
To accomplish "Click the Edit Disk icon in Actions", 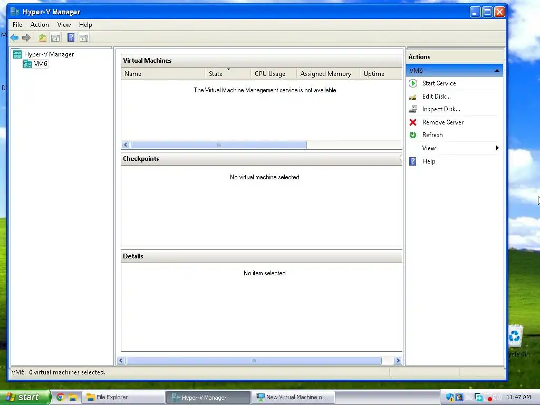I will pyautogui.click(x=413, y=97).
